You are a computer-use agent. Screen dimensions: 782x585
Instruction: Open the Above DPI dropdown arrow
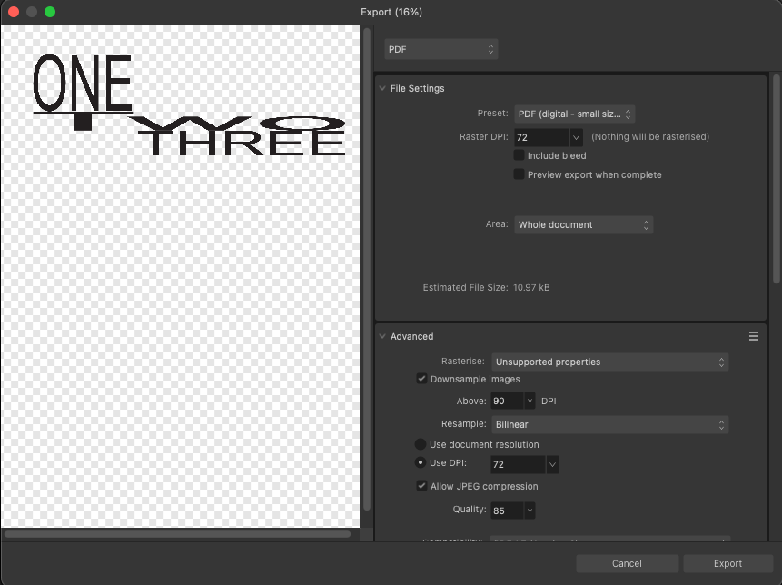(530, 401)
